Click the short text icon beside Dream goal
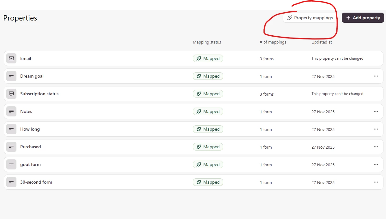386x219 pixels. point(11,76)
